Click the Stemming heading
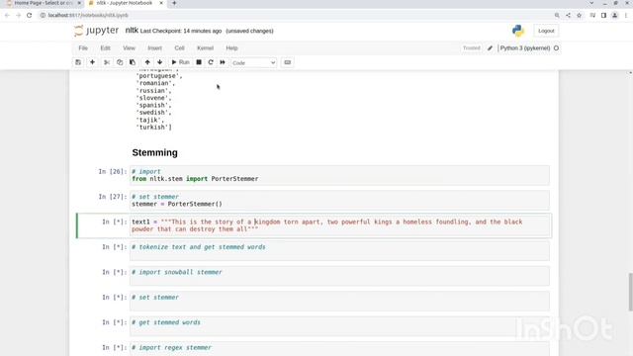 coord(154,152)
